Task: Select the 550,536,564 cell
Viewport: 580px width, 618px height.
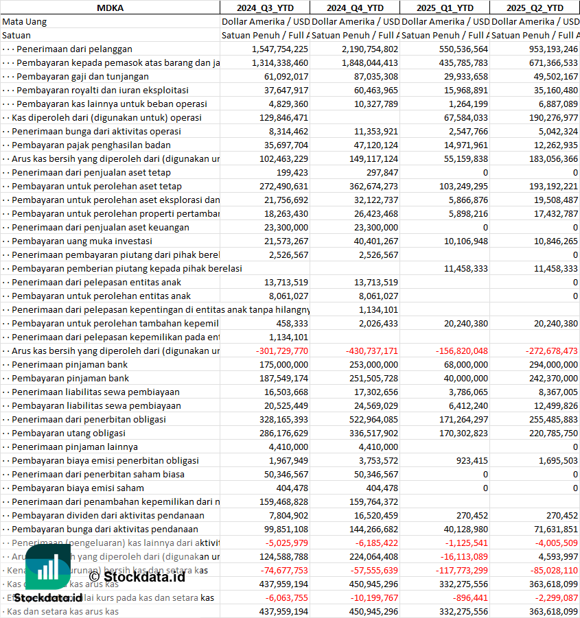Action: tap(445, 49)
